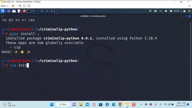Open File Explorer in Windows taskbar
The height and width of the screenshot is (108, 192).
pos(81,104)
